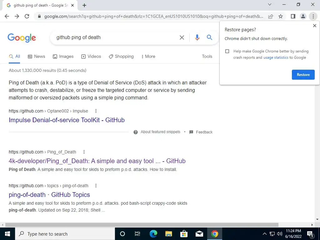Go back using the browser back arrow
Image resolution: width=320 pixels, height=240 pixels.
point(7,16)
